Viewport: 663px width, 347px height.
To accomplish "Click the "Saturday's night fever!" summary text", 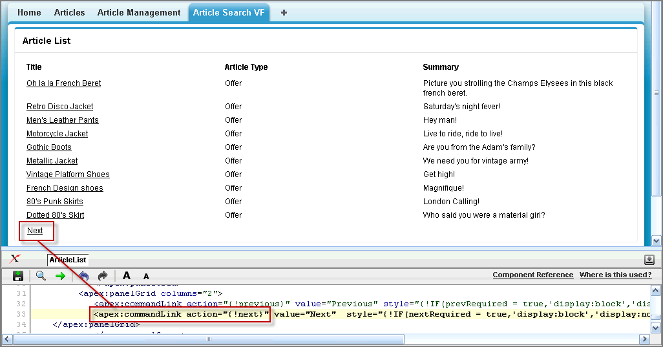I will tap(461, 107).
